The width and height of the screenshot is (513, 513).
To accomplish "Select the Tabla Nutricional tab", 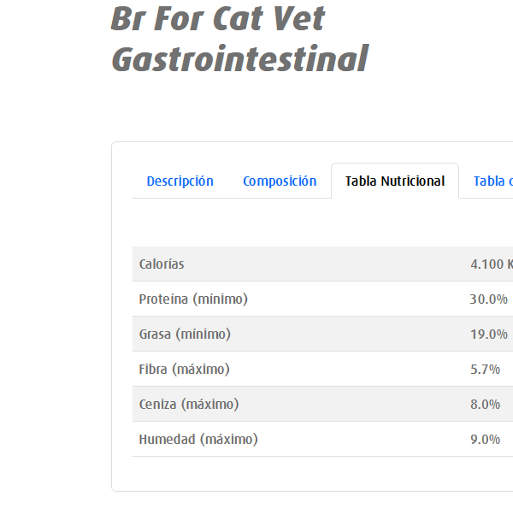I will (x=395, y=181).
